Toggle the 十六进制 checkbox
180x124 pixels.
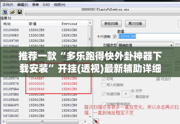(115, 37)
